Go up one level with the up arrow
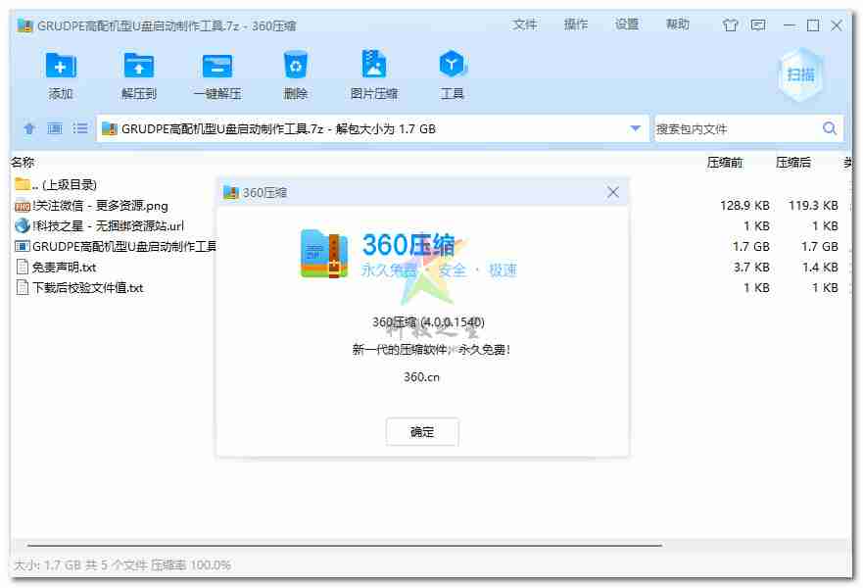This screenshot has width=863, height=588. pyautogui.click(x=29, y=128)
